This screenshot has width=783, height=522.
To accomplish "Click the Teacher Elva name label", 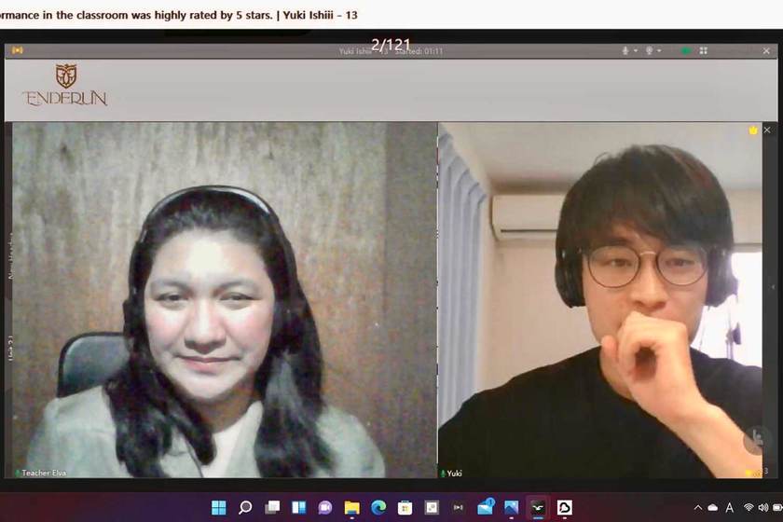I will click(43, 473).
